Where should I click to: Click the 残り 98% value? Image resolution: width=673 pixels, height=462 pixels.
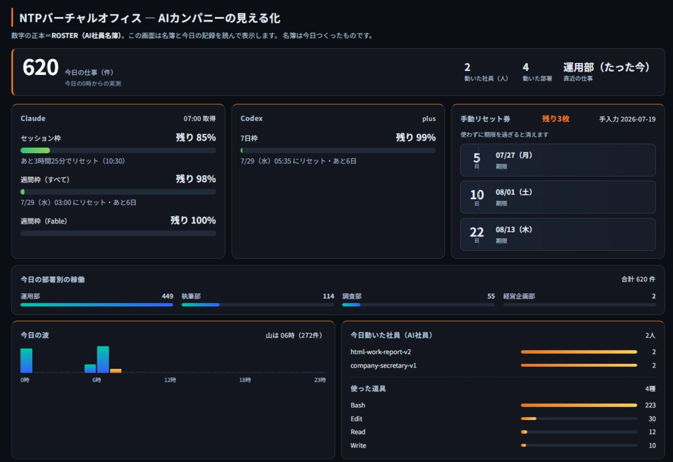point(196,179)
